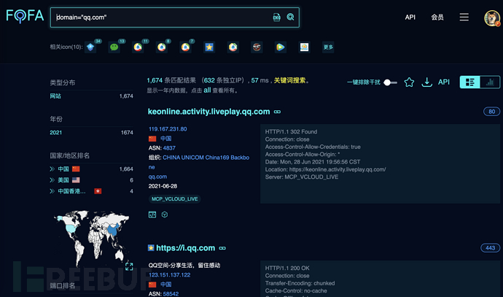The width and height of the screenshot is (503, 297).
Task: Click the IP address 123.151.137.122
Action: point(169,275)
